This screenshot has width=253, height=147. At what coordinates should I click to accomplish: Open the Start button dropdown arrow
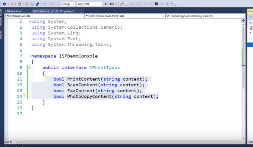[x=116, y=4]
